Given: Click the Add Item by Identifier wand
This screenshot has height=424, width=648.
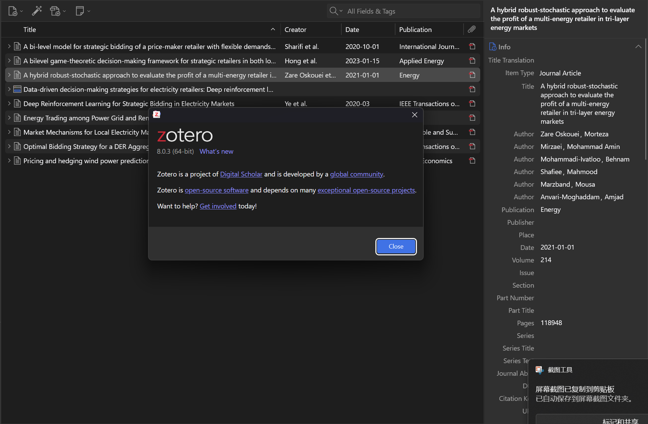Looking at the screenshot, I should 37,11.
